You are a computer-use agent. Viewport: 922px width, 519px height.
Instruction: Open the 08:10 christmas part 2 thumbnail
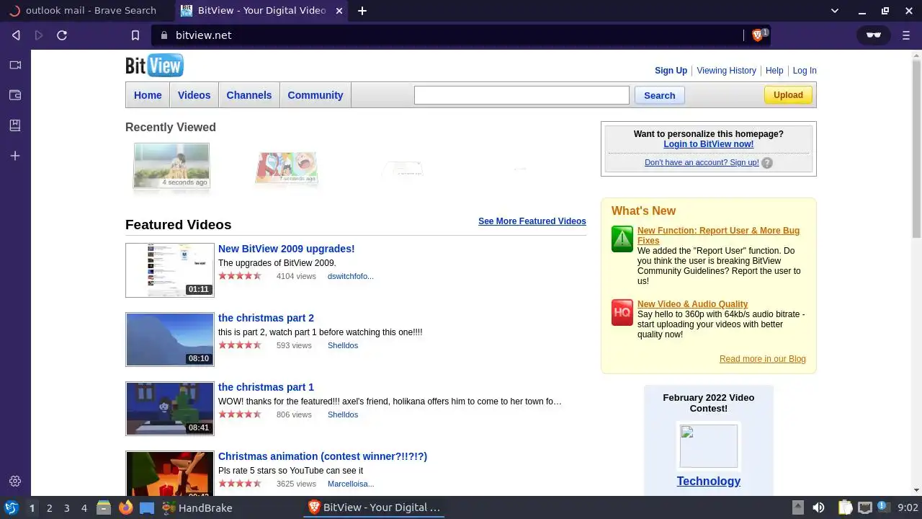[x=170, y=340]
